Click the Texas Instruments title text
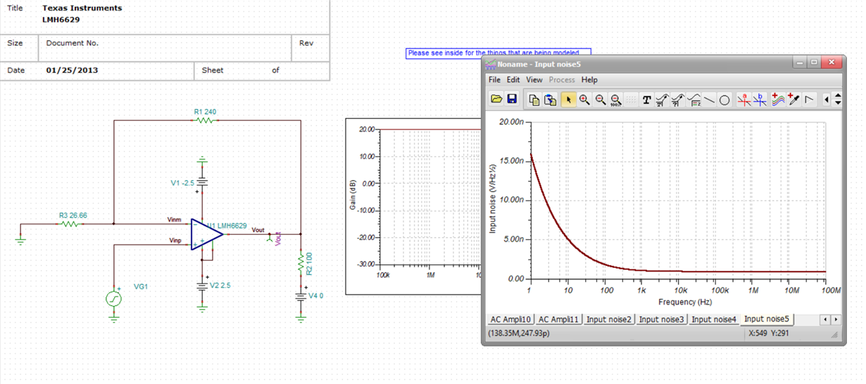Screen dimensions: 866x384 [x=82, y=8]
